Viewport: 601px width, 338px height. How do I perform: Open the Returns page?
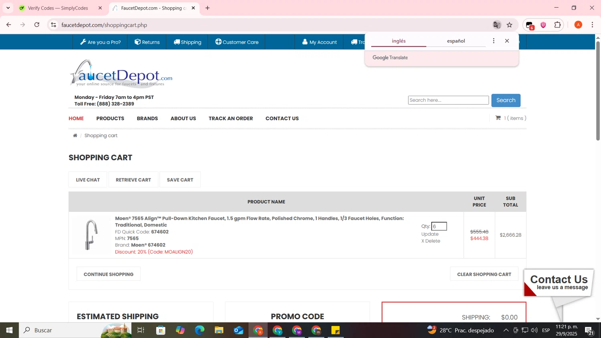click(x=147, y=42)
